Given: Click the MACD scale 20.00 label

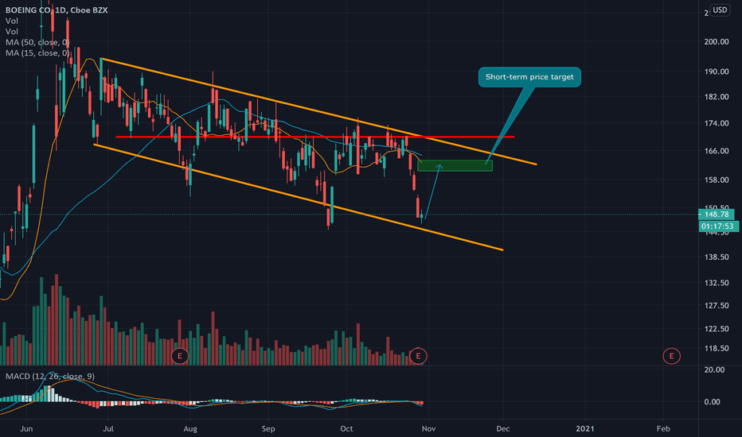Looking at the screenshot, I should [714, 370].
